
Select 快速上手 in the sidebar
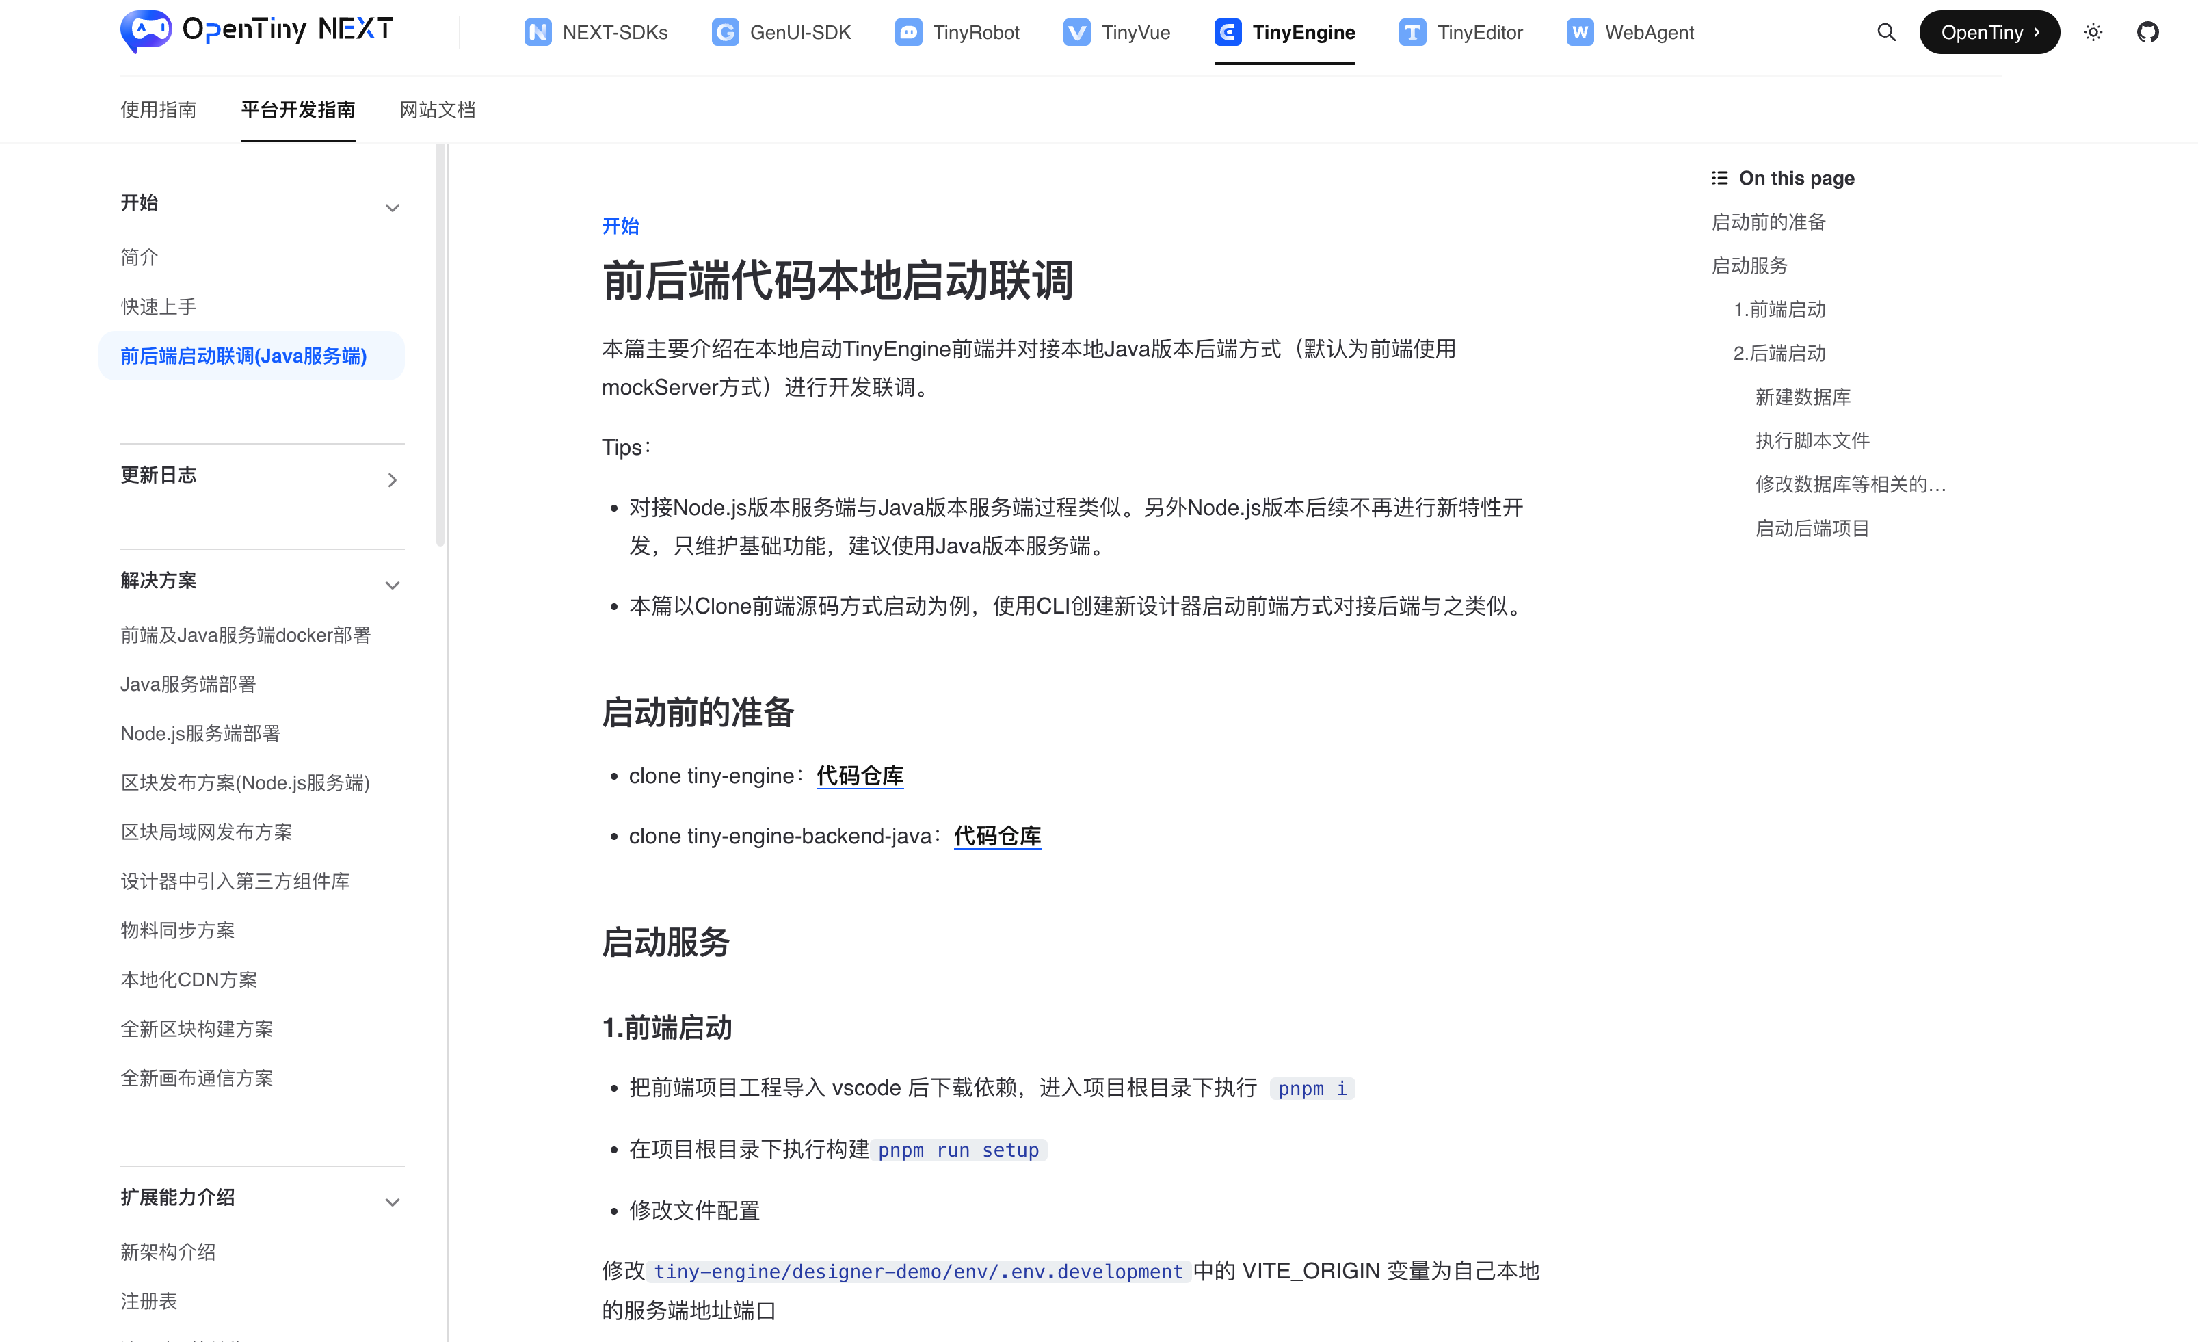point(158,306)
